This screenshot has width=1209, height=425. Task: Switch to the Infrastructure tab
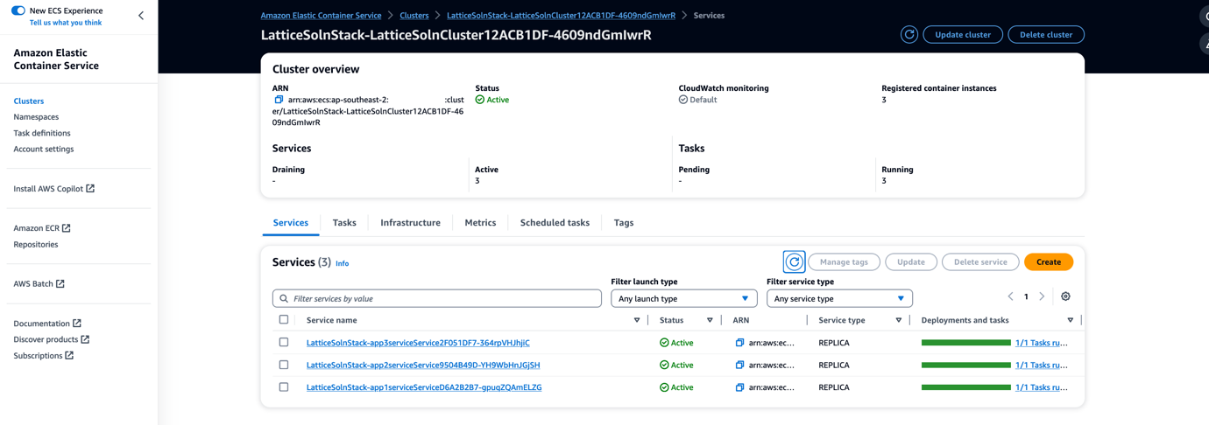coord(410,222)
